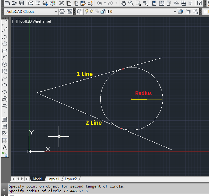Screen dimensions: 209x196
Task: Select the Region tool
Action: (x=5, y=133)
